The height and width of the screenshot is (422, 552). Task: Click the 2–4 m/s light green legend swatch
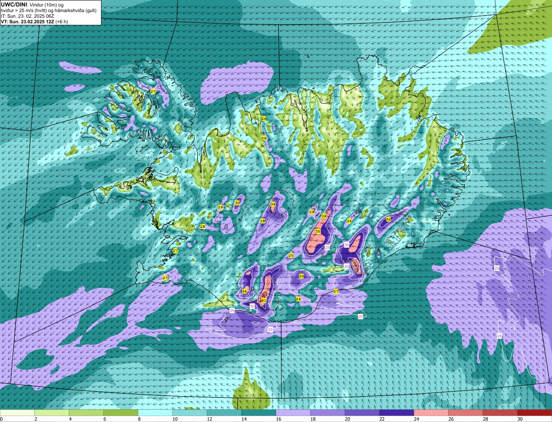point(52,413)
